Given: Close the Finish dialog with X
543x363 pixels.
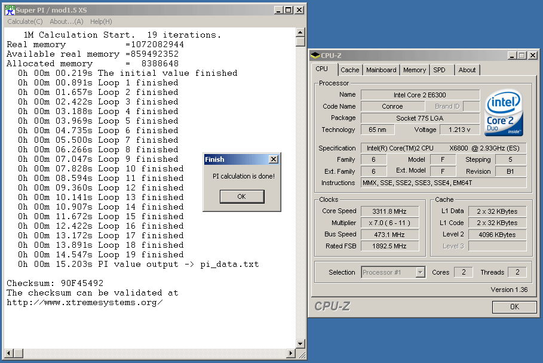Looking at the screenshot, I should pos(273,159).
